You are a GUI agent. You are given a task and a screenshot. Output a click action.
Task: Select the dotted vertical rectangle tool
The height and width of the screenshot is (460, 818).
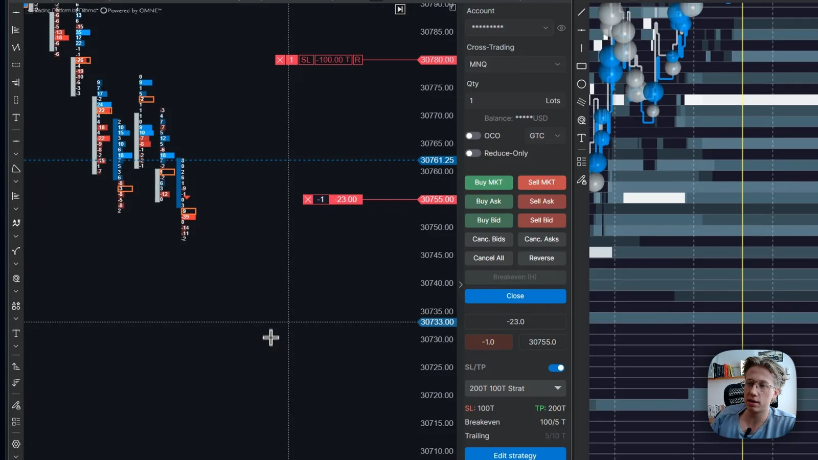pos(16,100)
